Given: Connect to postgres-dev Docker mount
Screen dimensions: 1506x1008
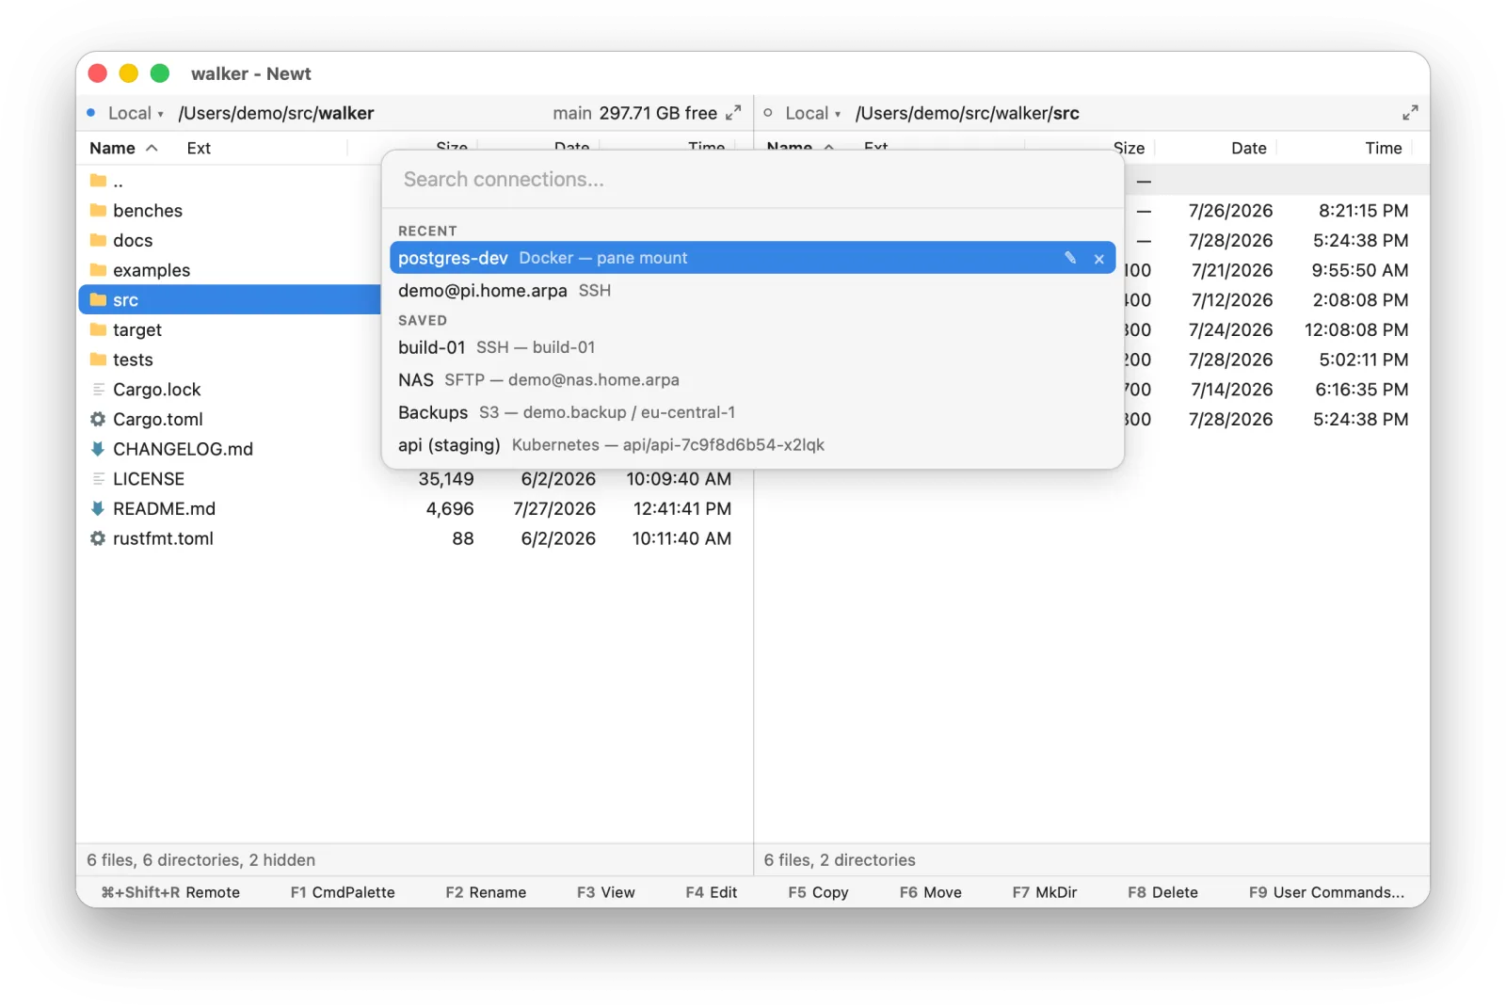Looking at the screenshot, I should [752, 258].
